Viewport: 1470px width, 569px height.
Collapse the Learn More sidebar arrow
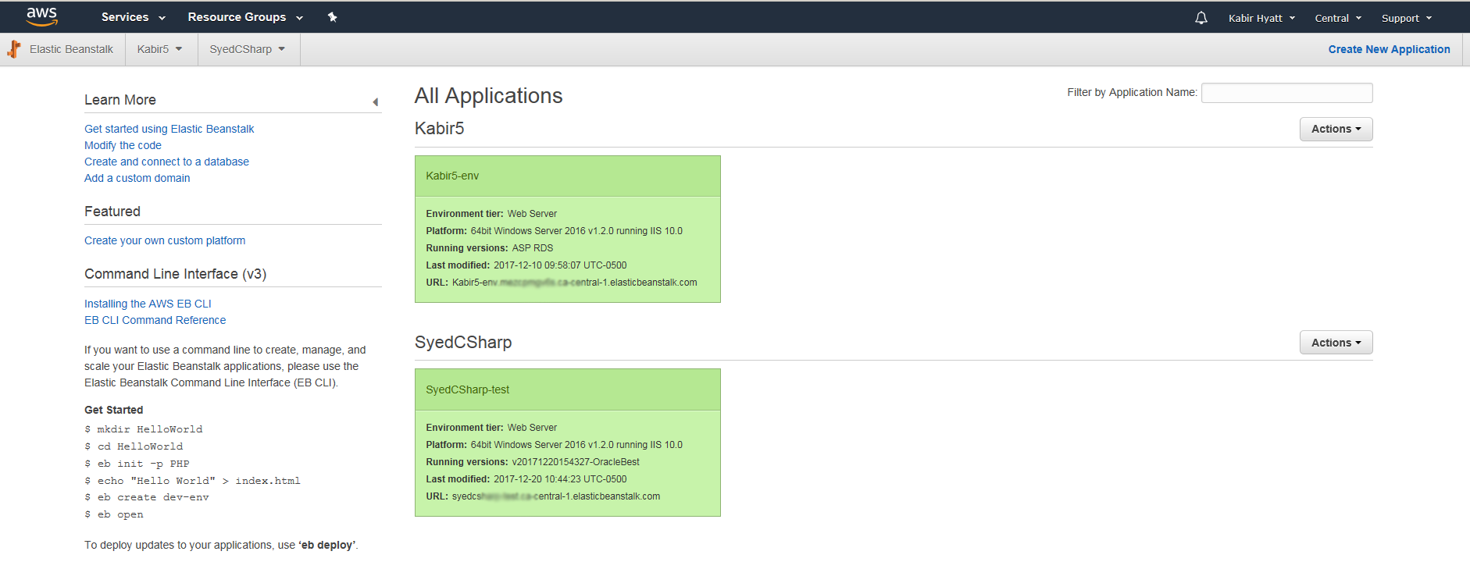pos(376,102)
